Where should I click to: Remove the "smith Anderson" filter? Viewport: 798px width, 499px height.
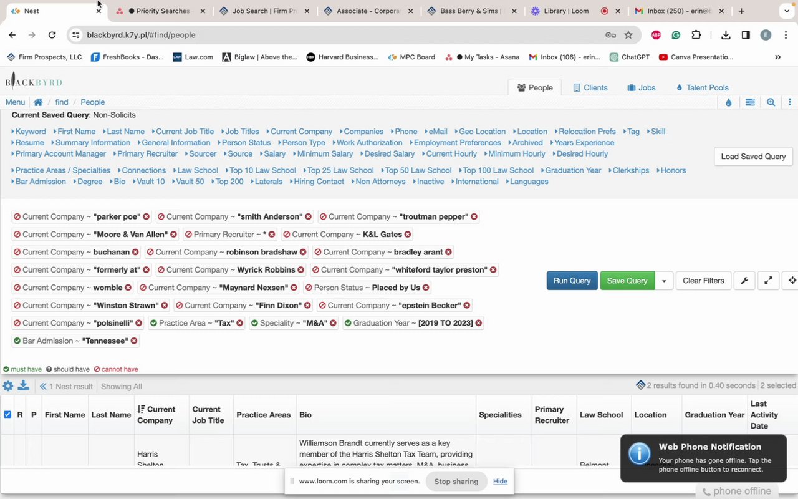(308, 216)
